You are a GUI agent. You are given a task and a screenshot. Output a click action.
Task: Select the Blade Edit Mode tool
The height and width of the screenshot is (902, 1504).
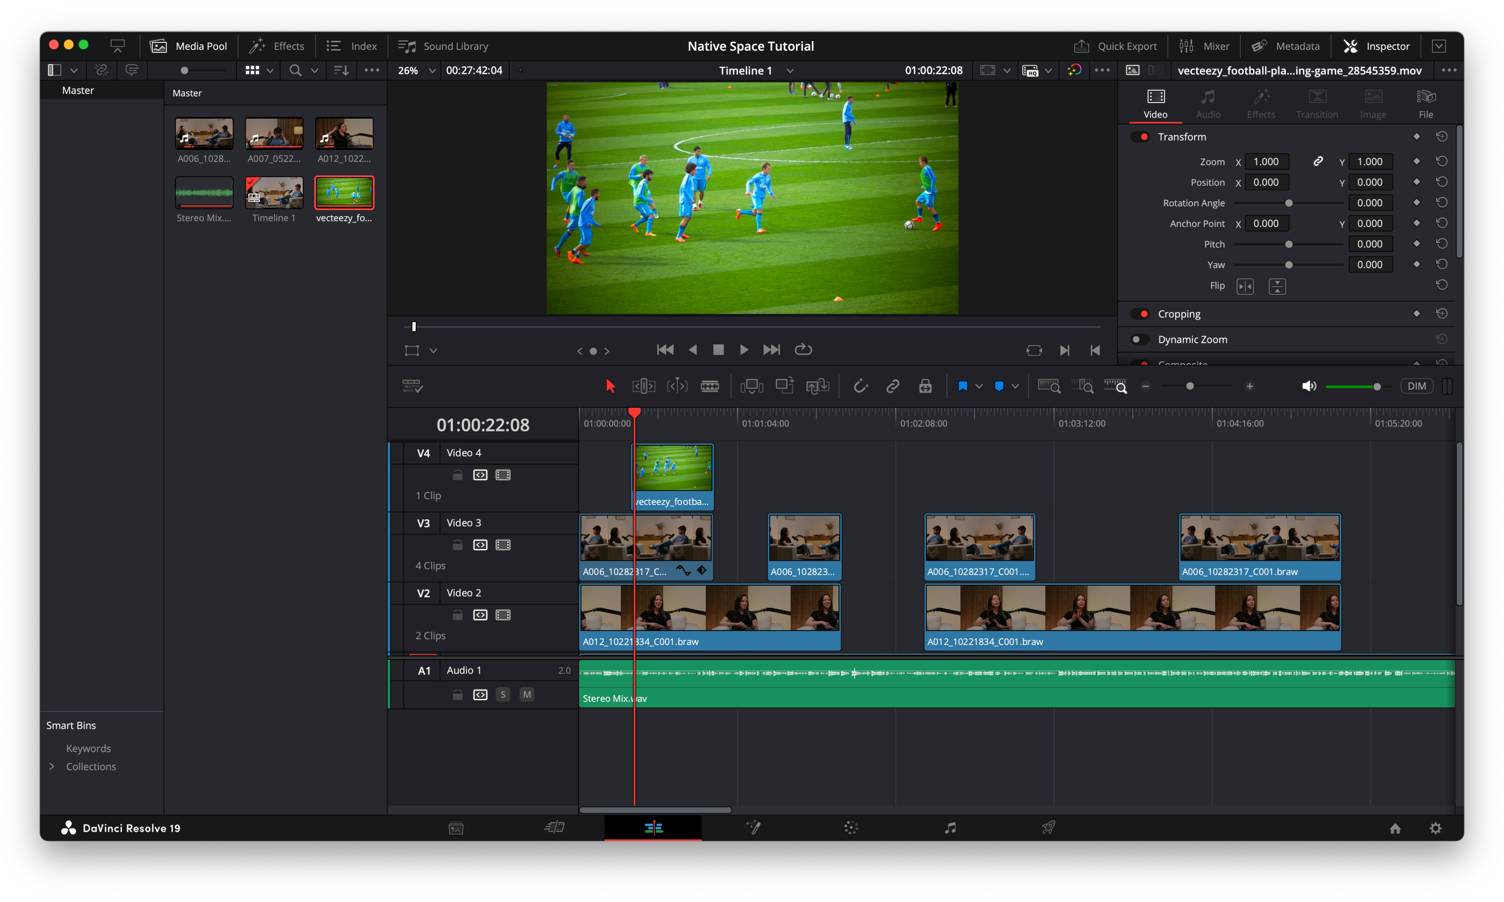click(x=709, y=386)
